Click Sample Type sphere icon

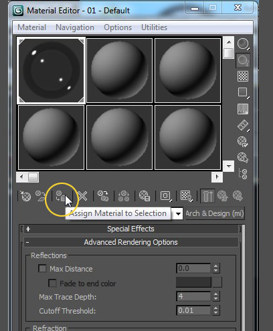click(243, 43)
